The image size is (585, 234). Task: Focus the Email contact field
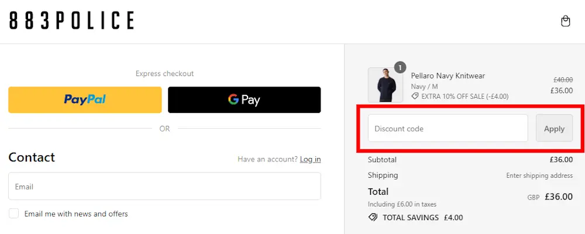tap(164, 186)
